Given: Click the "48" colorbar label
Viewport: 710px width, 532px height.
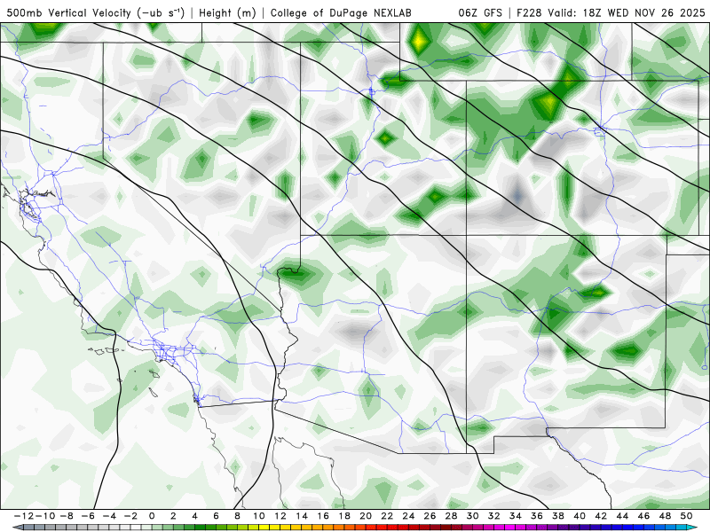Looking at the screenshot, I should 665,516.
